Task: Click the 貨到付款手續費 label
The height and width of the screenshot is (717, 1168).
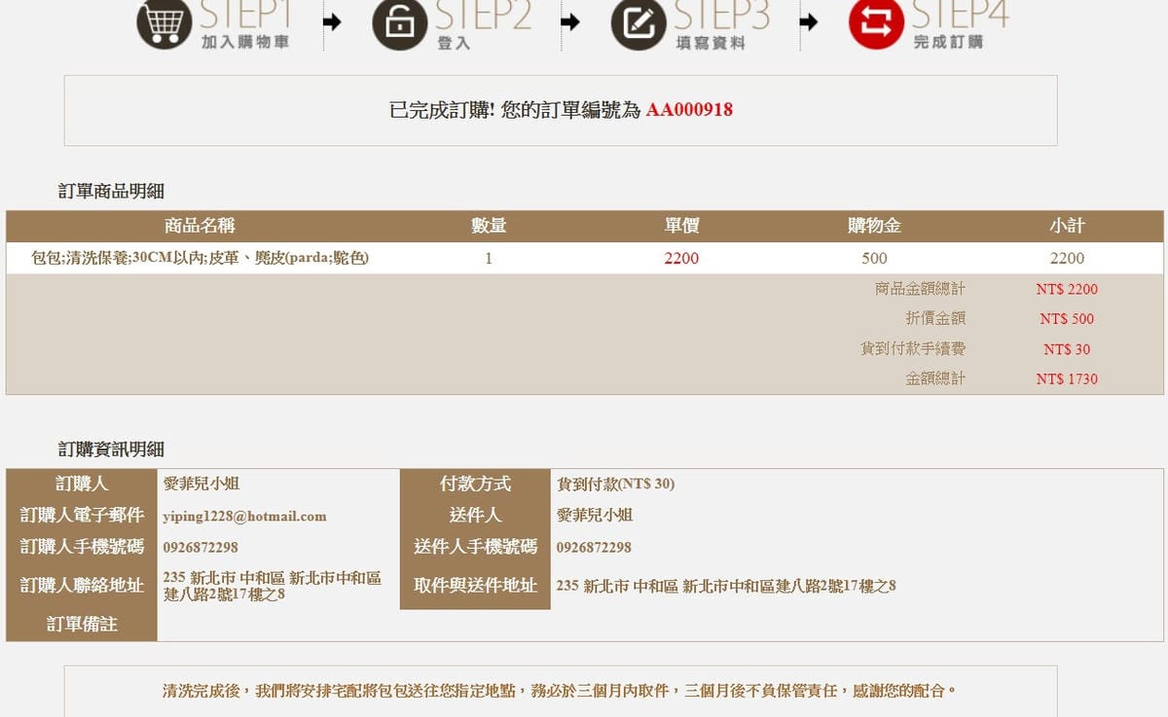Action: coord(913,348)
